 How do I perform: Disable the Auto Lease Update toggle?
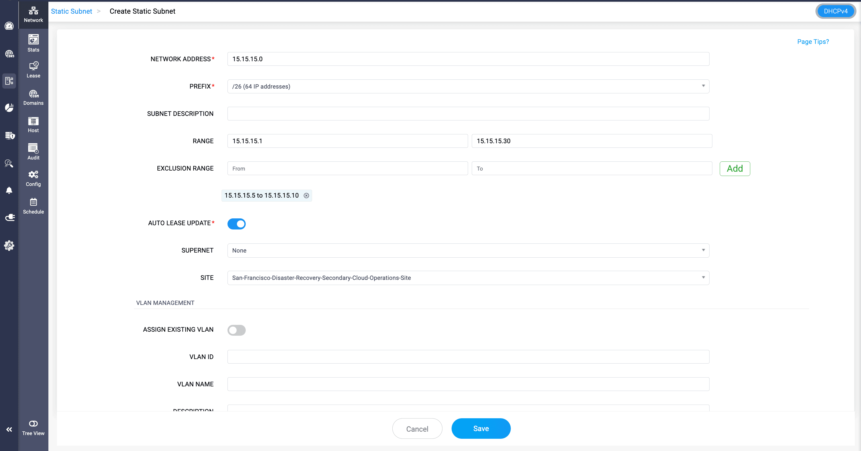pos(236,224)
